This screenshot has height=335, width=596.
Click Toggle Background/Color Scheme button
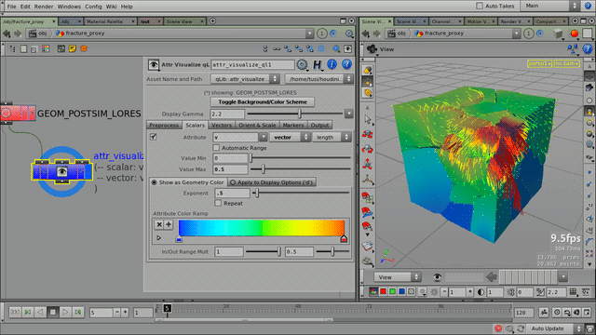point(263,101)
